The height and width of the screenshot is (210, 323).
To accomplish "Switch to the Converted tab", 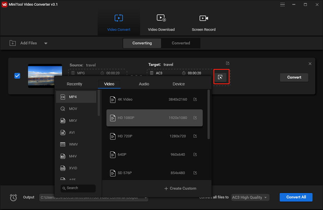I will (x=181, y=43).
